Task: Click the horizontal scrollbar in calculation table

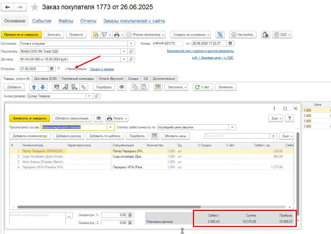Action: pos(109,207)
